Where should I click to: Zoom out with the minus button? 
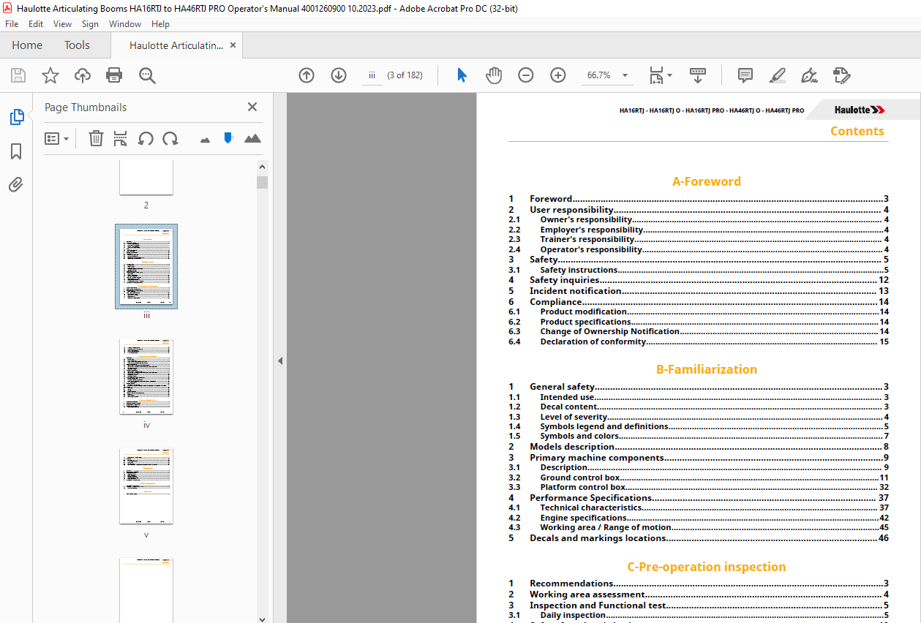click(526, 75)
